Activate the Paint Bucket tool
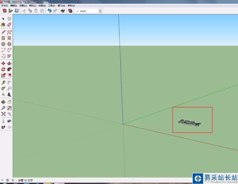The image size is (238, 184). pos(3,25)
